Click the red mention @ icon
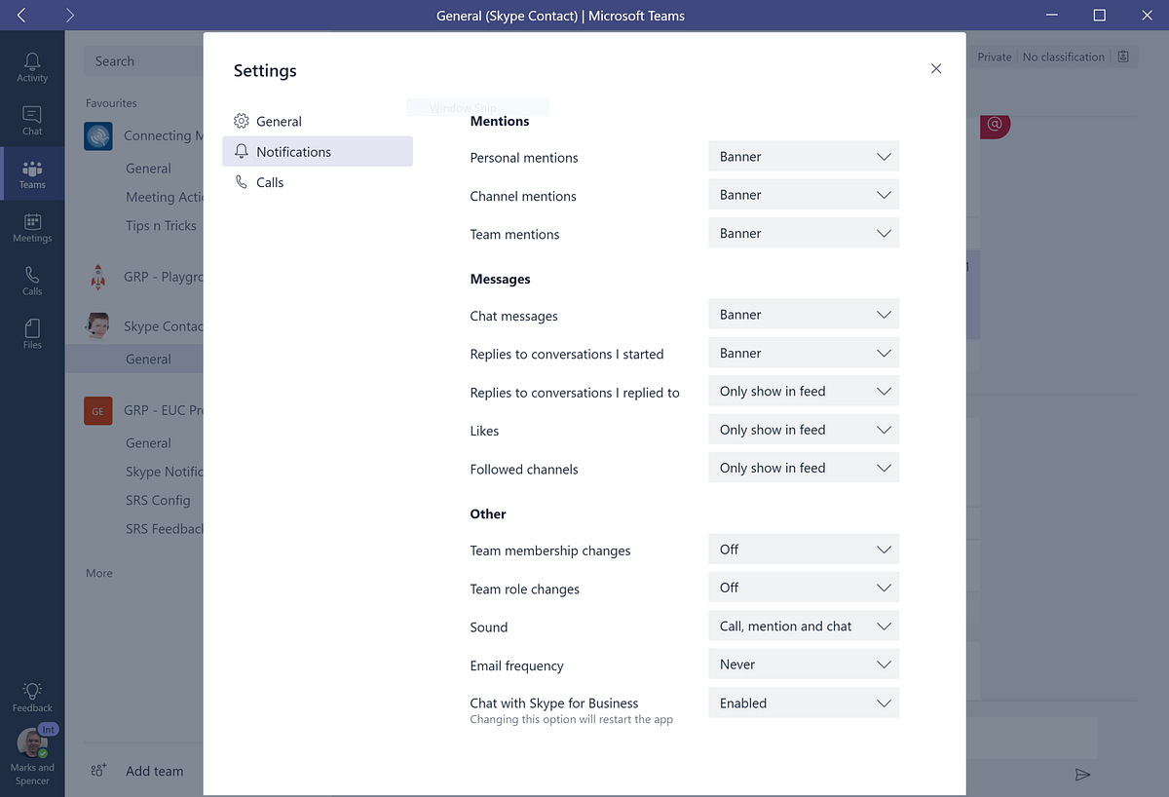 coord(995,125)
